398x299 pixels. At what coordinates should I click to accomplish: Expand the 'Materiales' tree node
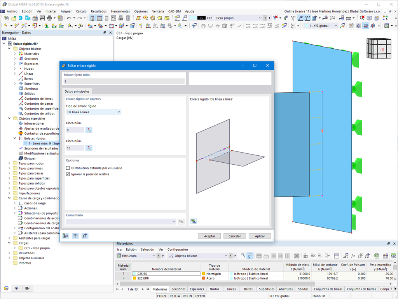[15, 54]
